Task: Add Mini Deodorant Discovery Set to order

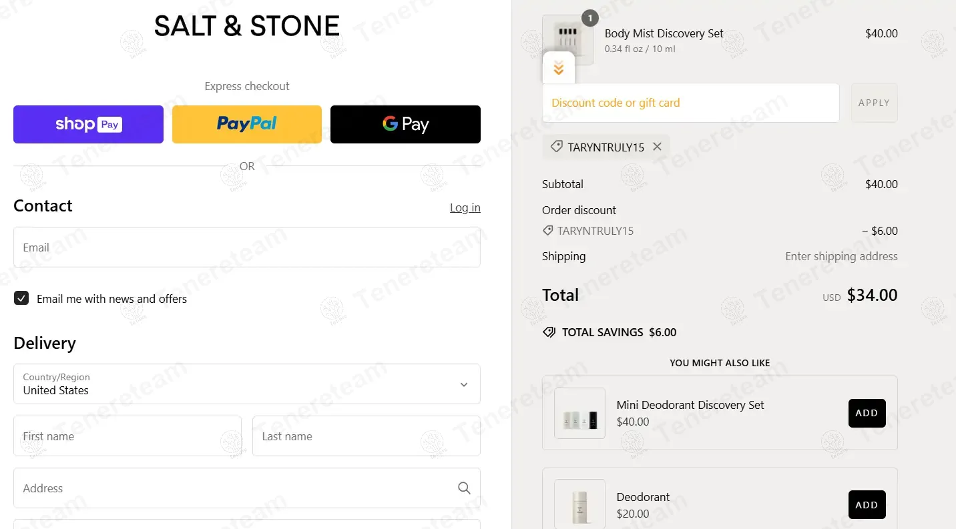Action: [867, 413]
